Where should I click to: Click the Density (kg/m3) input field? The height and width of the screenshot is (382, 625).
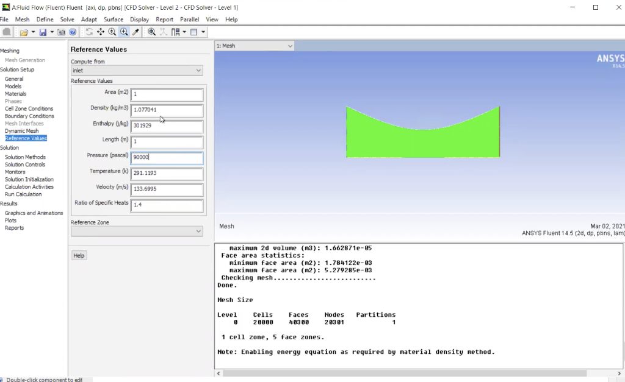(x=167, y=110)
